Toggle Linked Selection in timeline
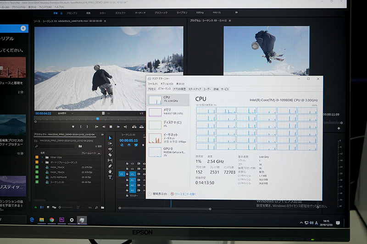This screenshot has width=367, height=244. pyautogui.click(x=136, y=145)
